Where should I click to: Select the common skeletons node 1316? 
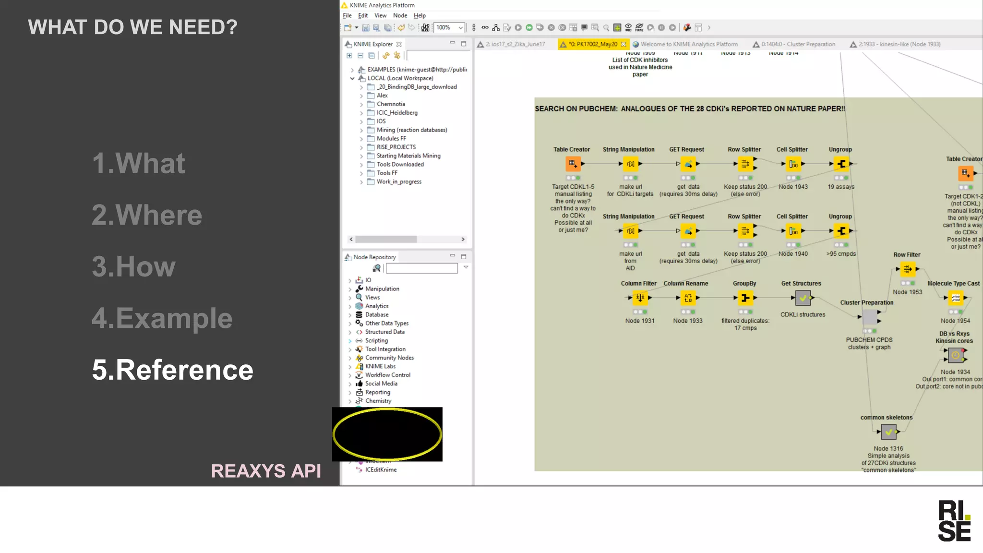coord(888,432)
